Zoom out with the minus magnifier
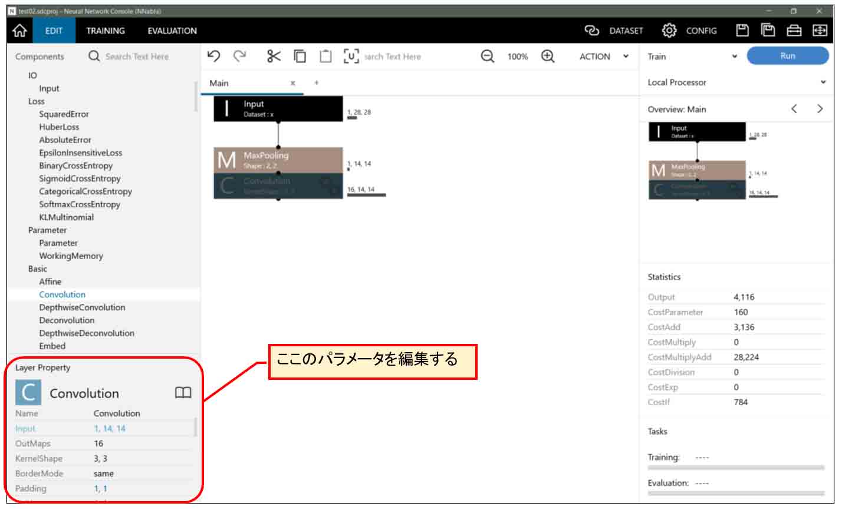The height and width of the screenshot is (510, 842). tap(487, 56)
